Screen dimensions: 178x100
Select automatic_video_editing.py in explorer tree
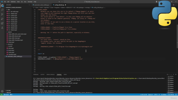click(x=15, y=56)
